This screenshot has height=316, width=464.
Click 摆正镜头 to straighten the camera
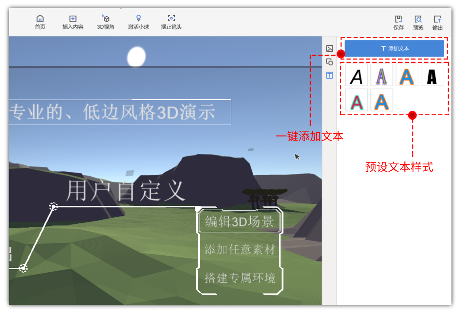pyautogui.click(x=171, y=22)
